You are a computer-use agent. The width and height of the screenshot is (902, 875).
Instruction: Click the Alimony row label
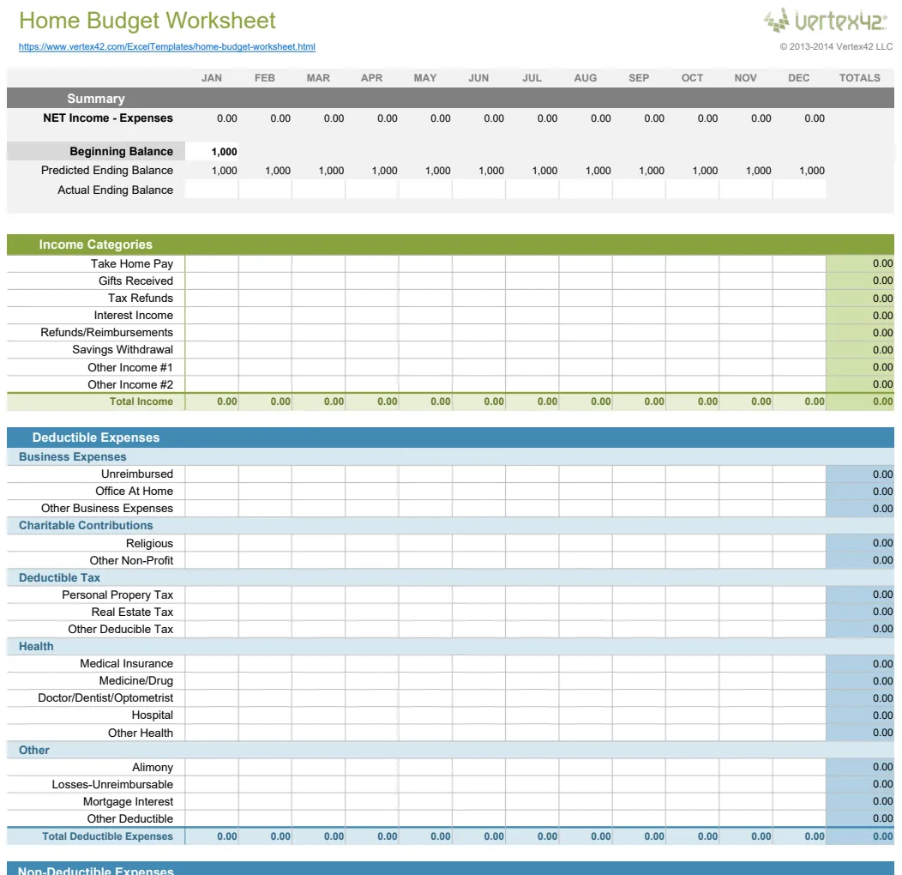153,768
